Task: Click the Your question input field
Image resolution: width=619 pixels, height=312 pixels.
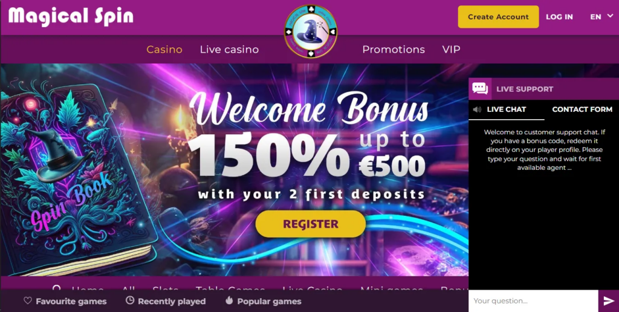Action: [533, 301]
